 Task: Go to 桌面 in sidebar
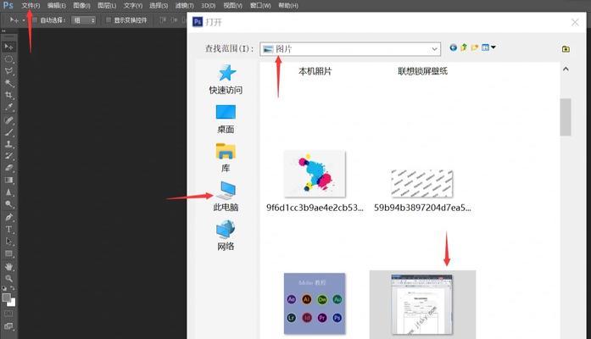click(x=226, y=119)
